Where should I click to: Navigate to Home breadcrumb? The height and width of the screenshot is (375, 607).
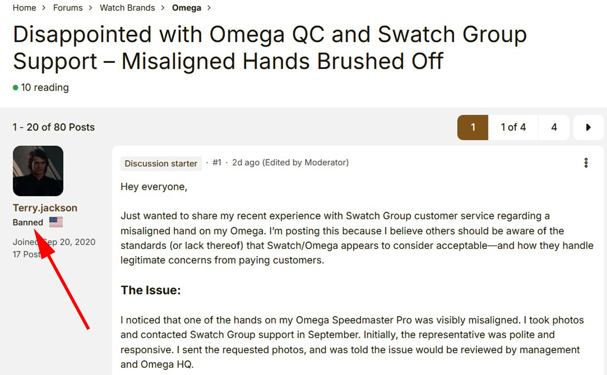[x=24, y=8]
